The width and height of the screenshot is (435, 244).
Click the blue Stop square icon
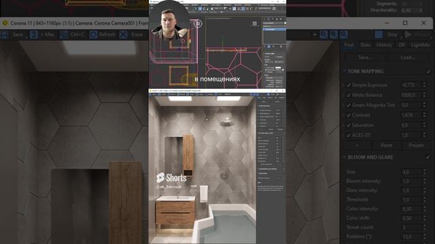[379, 35]
